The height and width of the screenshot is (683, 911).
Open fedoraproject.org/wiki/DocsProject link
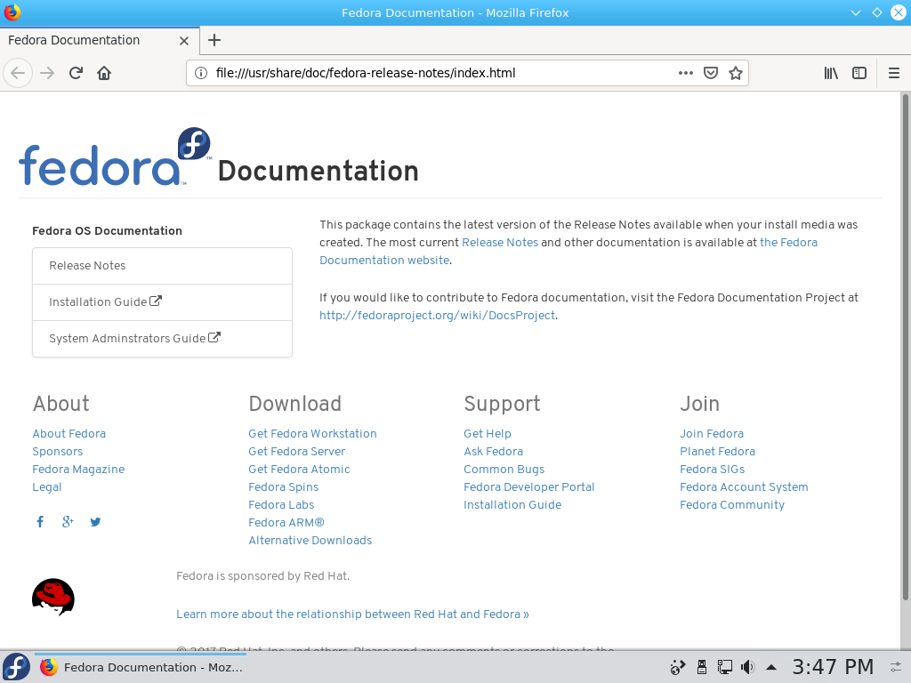pyautogui.click(x=437, y=316)
